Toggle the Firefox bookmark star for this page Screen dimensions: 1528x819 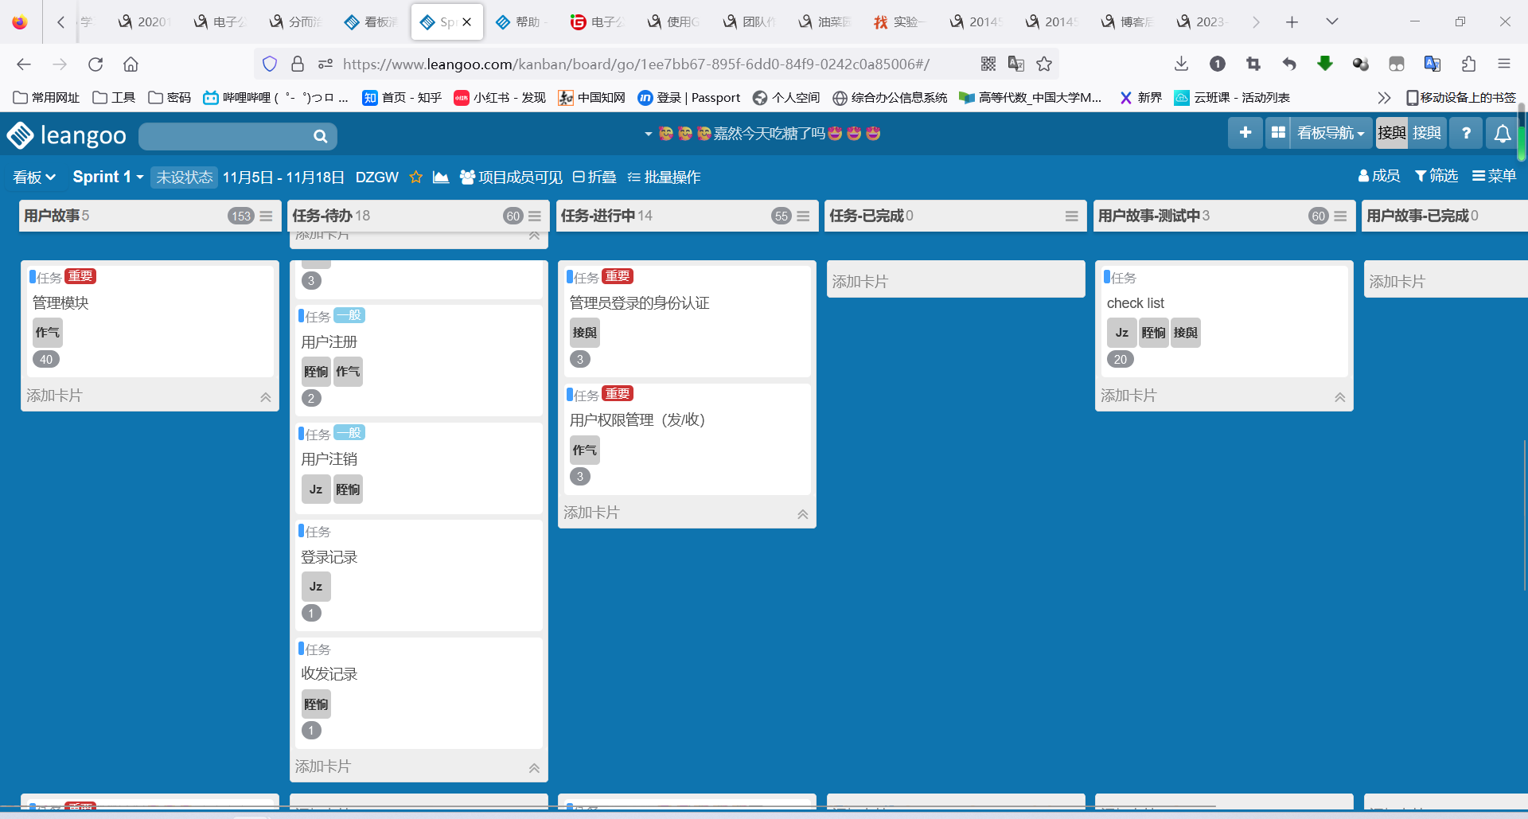click(x=1044, y=64)
